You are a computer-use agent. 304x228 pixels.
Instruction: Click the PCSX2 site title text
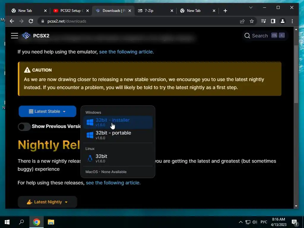coord(41,36)
